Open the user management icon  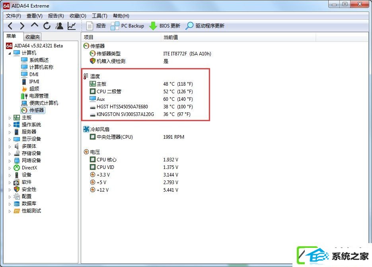pyautogui.click(x=59, y=26)
